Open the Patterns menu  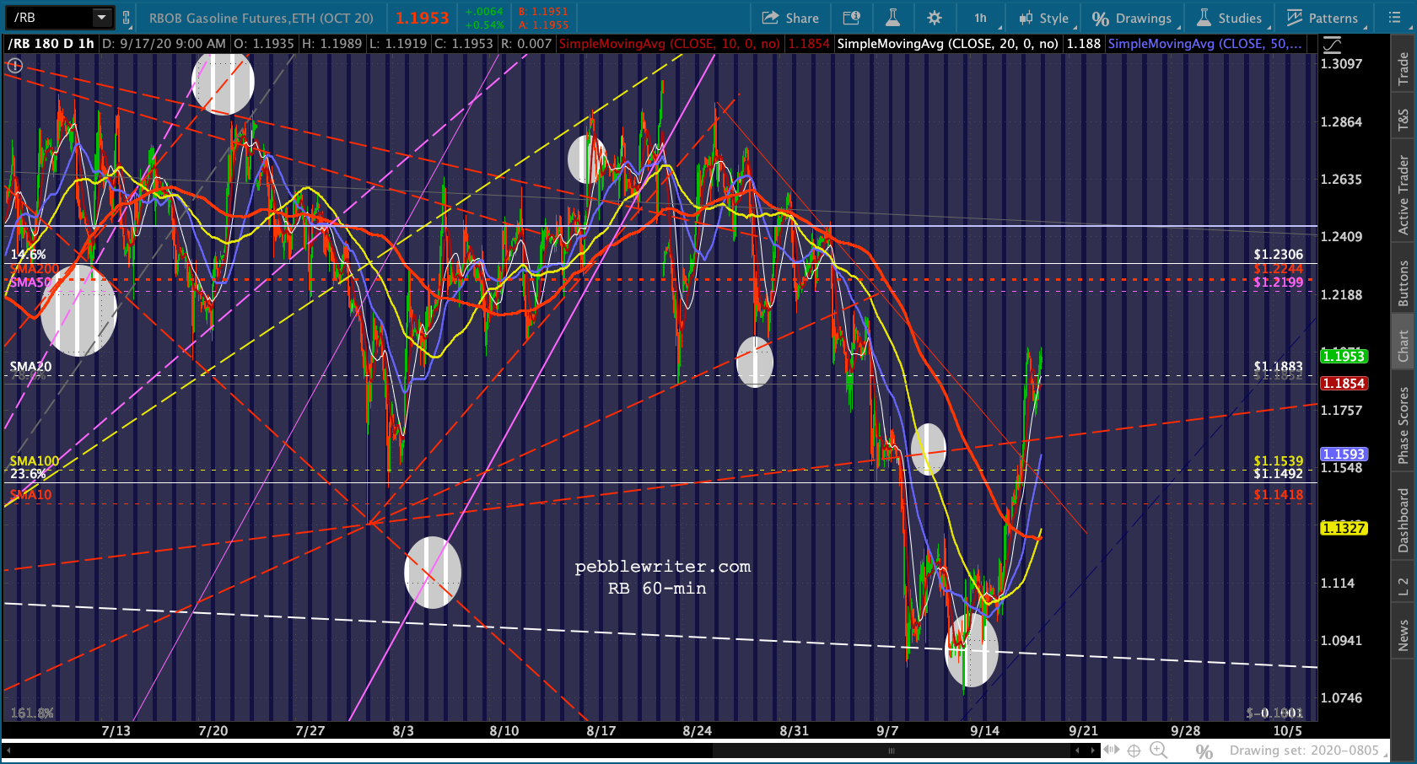click(1322, 18)
